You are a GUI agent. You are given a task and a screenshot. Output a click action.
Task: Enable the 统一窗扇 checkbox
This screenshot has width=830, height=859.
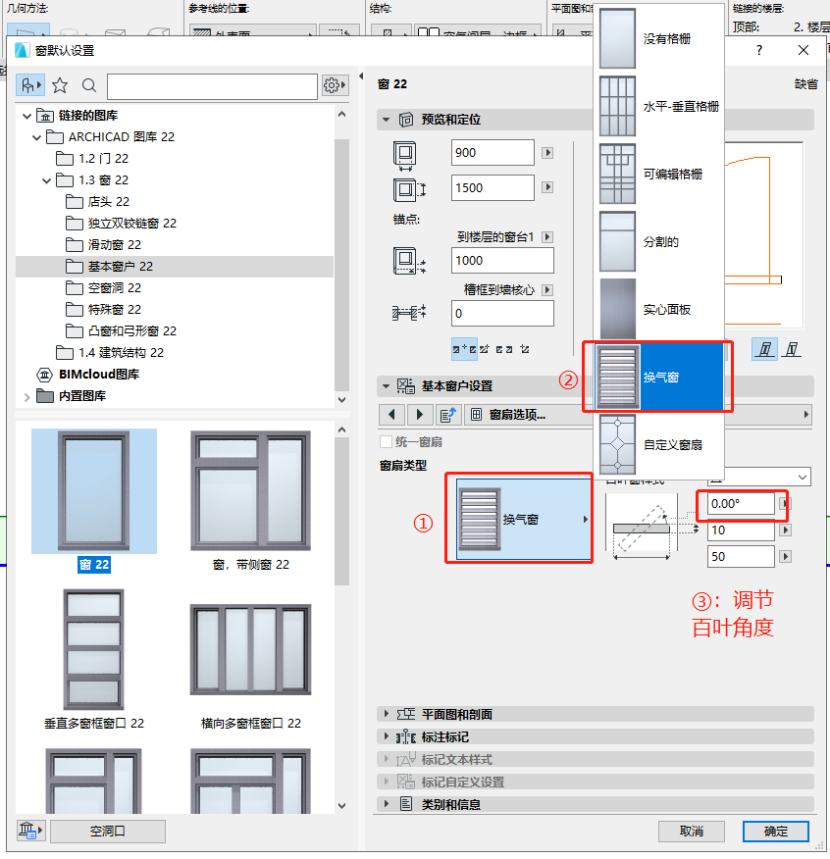tap(383, 441)
